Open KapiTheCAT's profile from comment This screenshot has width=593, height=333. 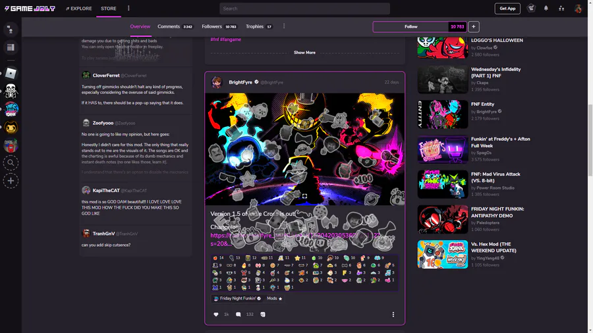(106, 190)
